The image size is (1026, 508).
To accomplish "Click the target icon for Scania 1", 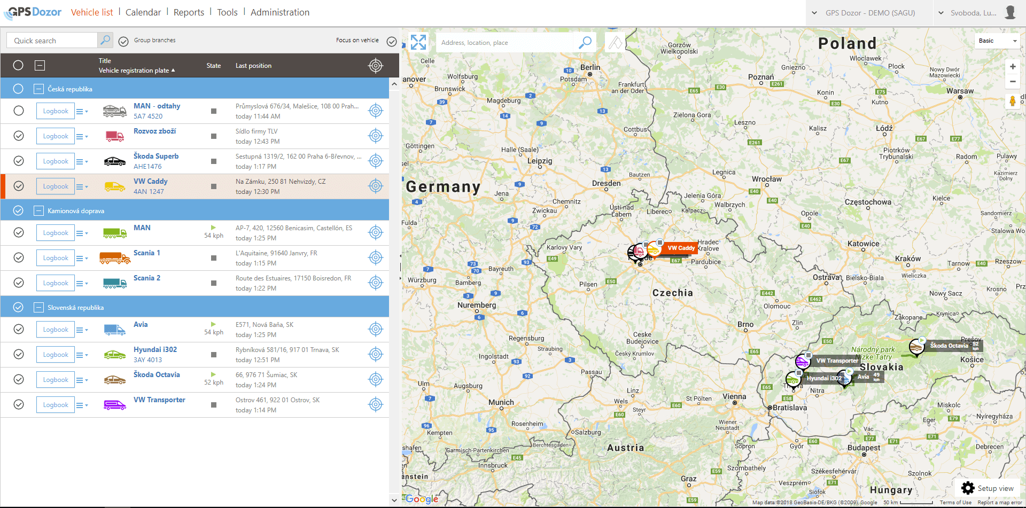I will (x=376, y=258).
